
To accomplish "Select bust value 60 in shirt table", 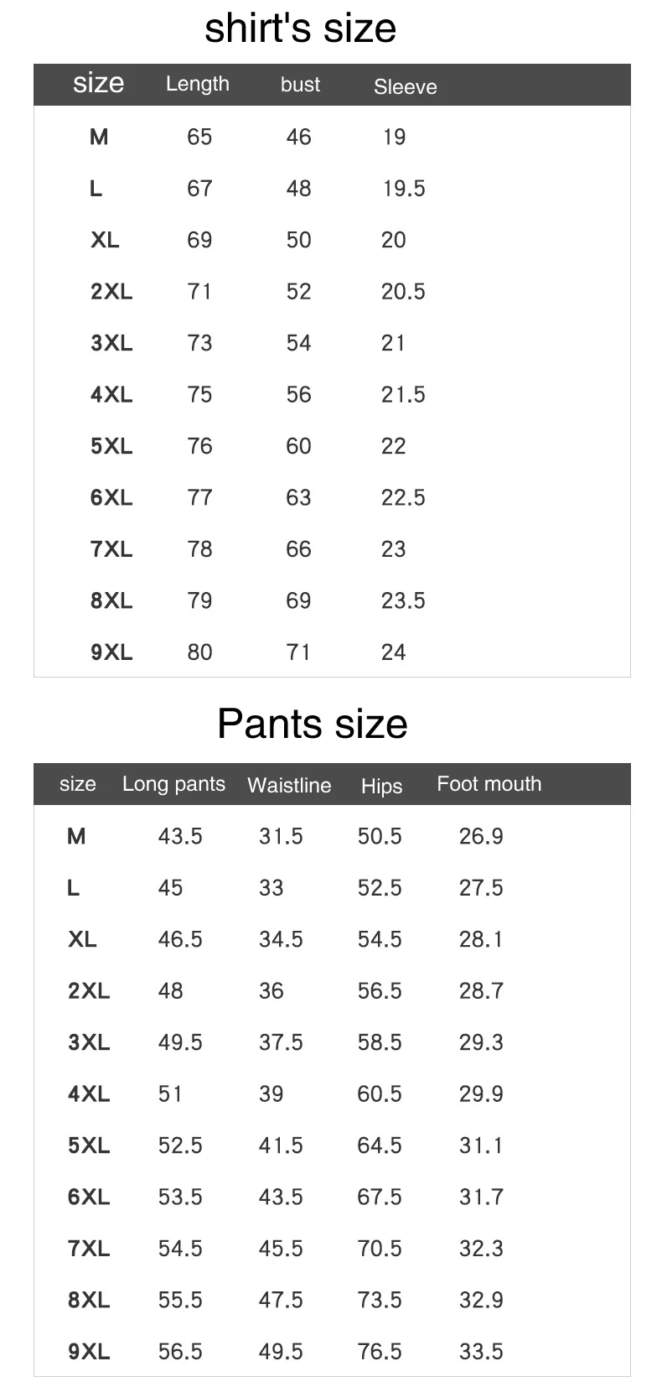I will 298,446.
